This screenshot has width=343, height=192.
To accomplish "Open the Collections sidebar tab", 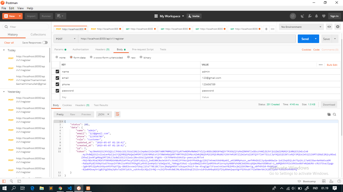I will pos(38,34).
